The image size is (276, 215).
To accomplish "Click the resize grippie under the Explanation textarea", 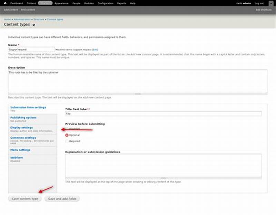I will pyautogui.click(x=163, y=177).
